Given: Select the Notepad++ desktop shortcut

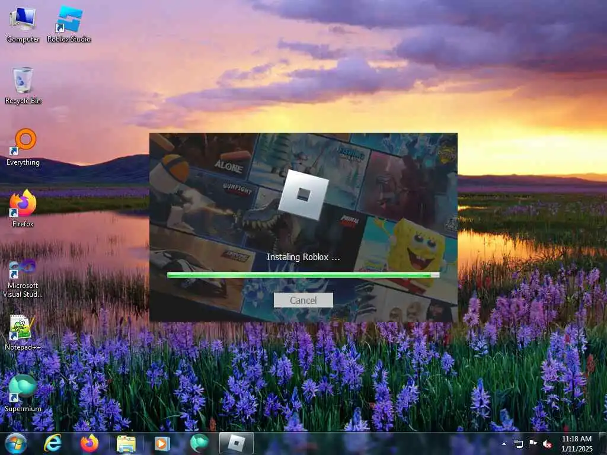Looking at the screenshot, I should (x=23, y=333).
